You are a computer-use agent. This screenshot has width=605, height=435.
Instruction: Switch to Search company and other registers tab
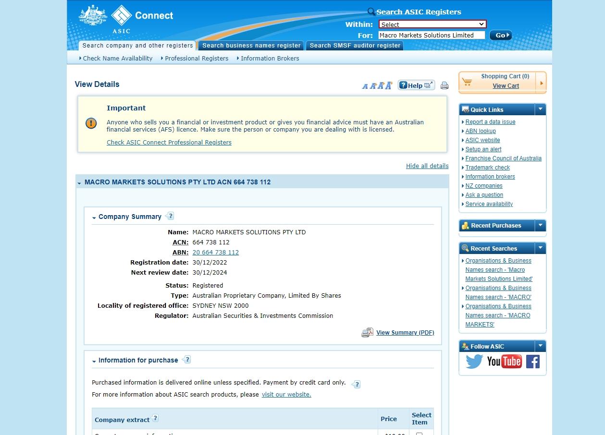137,46
